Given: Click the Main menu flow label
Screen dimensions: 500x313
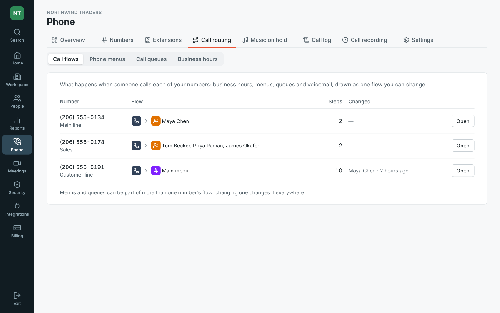Looking at the screenshot, I should (x=175, y=171).
